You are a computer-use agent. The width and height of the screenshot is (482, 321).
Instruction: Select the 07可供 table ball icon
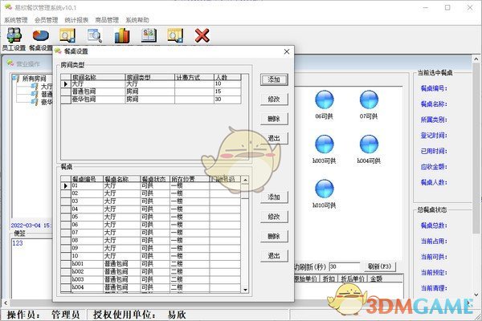pyautogui.click(x=369, y=100)
